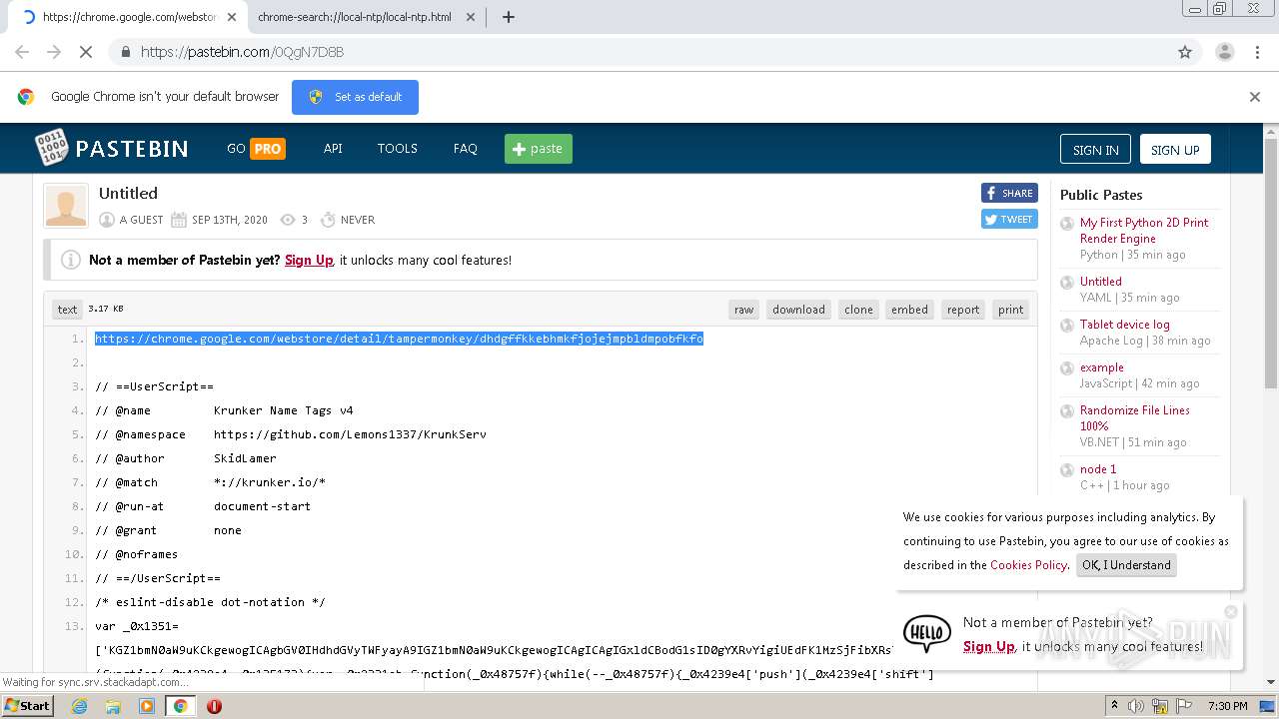Image resolution: width=1279 pixels, height=719 pixels.
Task: Click the highlighted tampermonkey URL line
Action: pos(399,339)
